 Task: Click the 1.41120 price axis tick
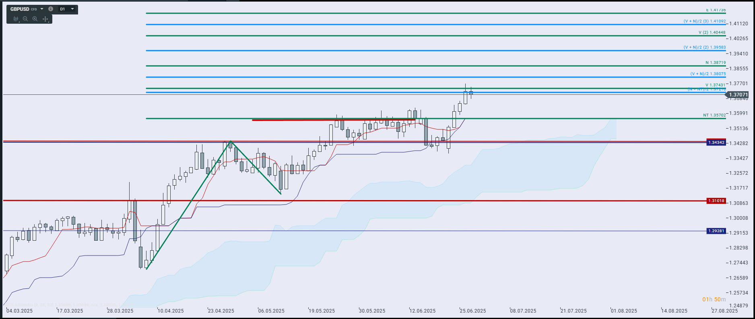(738, 24)
